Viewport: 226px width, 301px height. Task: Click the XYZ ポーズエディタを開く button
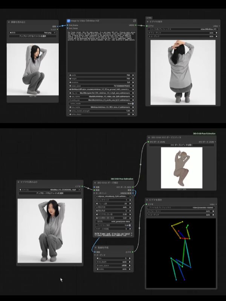pos(182,145)
